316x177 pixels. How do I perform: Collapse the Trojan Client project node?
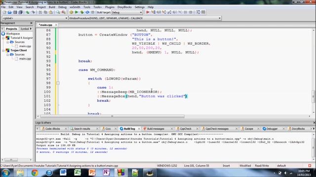(x=3, y=50)
